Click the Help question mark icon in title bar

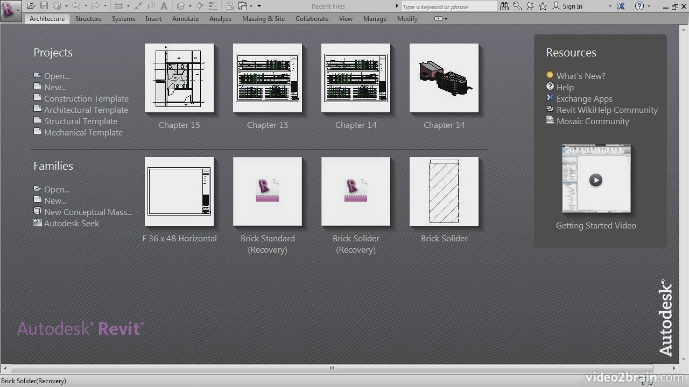coord(639,6)
